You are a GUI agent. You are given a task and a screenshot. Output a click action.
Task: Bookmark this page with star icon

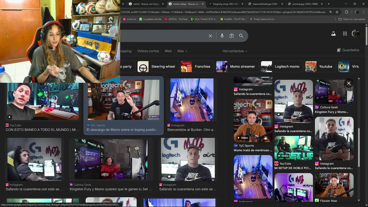pos(337,12)
